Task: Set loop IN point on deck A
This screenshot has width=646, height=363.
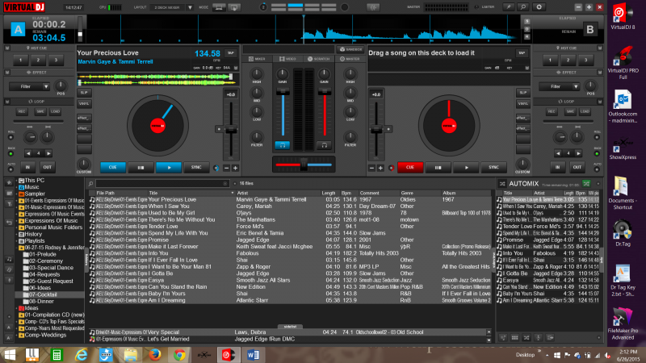Action: [x=28, y=167]
